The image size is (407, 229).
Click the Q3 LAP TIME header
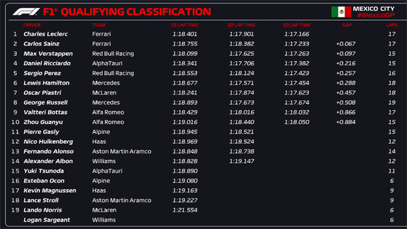pos(296,25)
